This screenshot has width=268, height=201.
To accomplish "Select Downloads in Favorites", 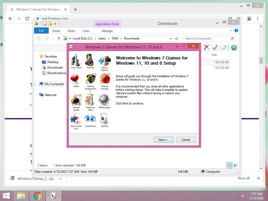I will (52, 67).
